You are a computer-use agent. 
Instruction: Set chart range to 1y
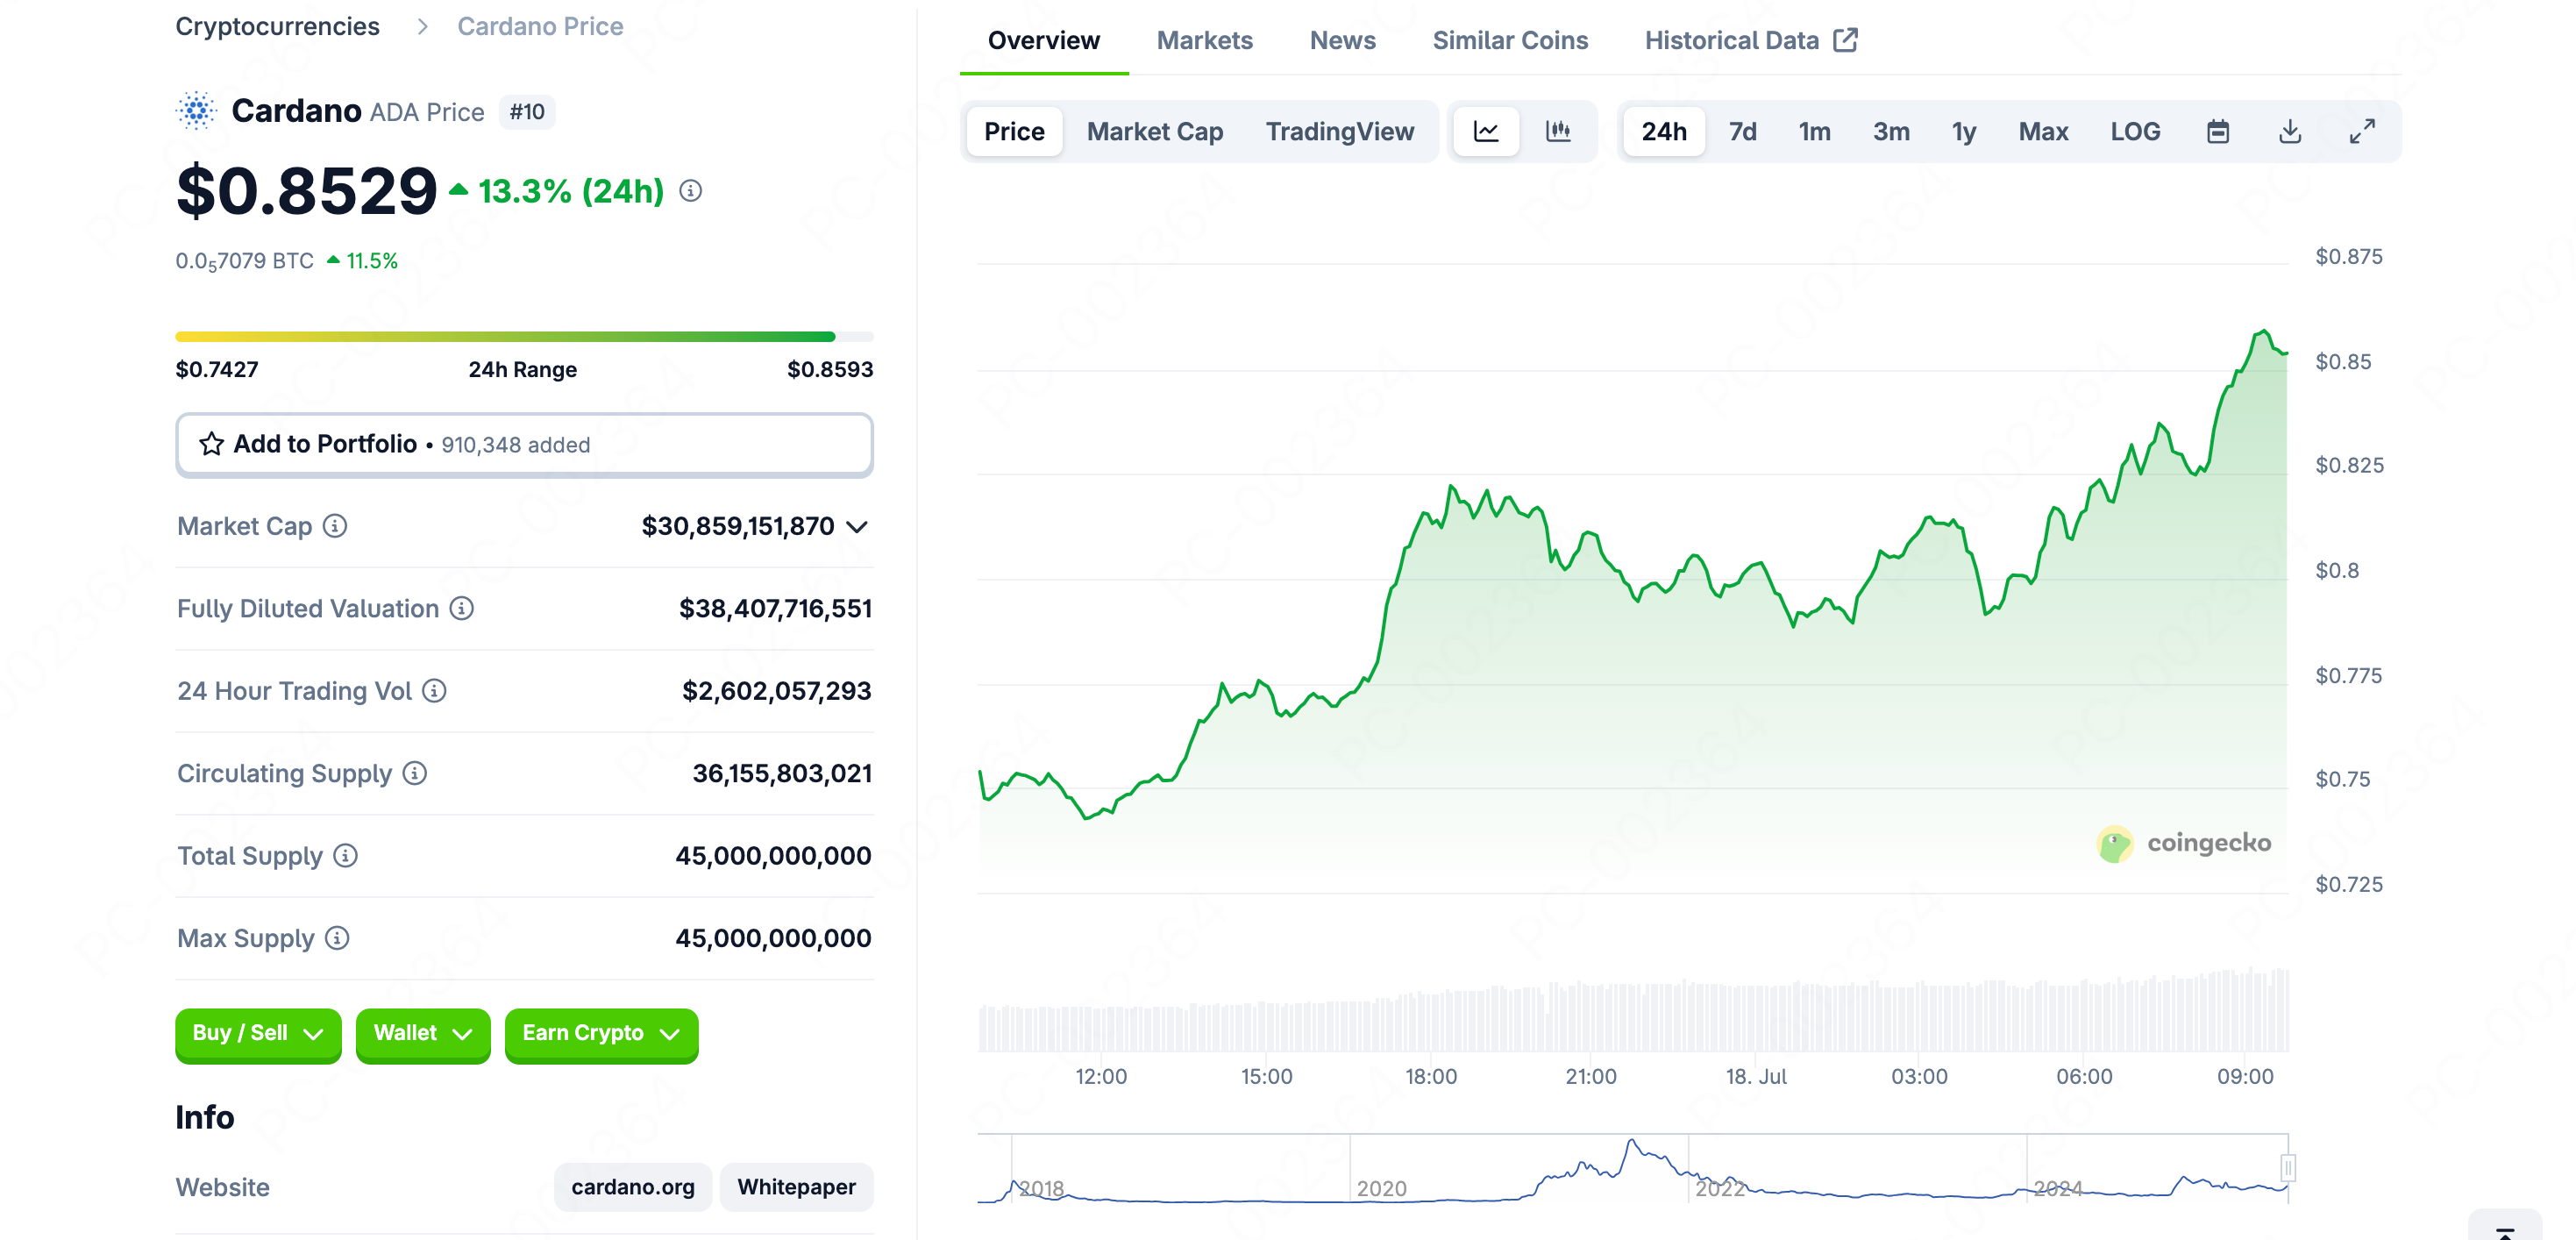[1964, 132]
